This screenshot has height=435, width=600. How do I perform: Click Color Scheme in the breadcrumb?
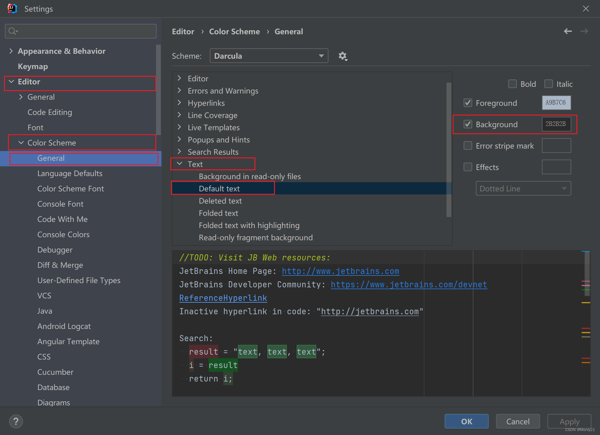point(234,31)
